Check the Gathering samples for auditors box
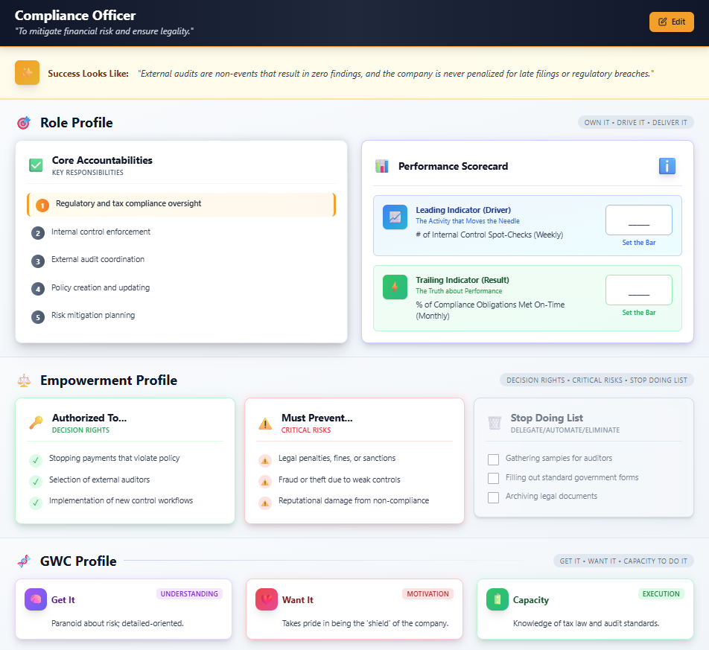 click(x=493, y=459)
